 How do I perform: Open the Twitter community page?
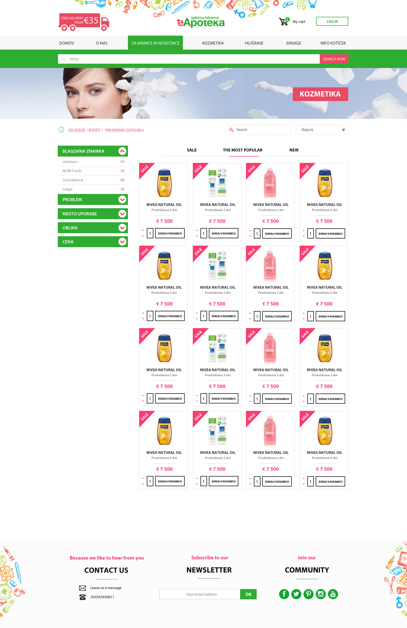pyautogui.click(x=296, y=594)
